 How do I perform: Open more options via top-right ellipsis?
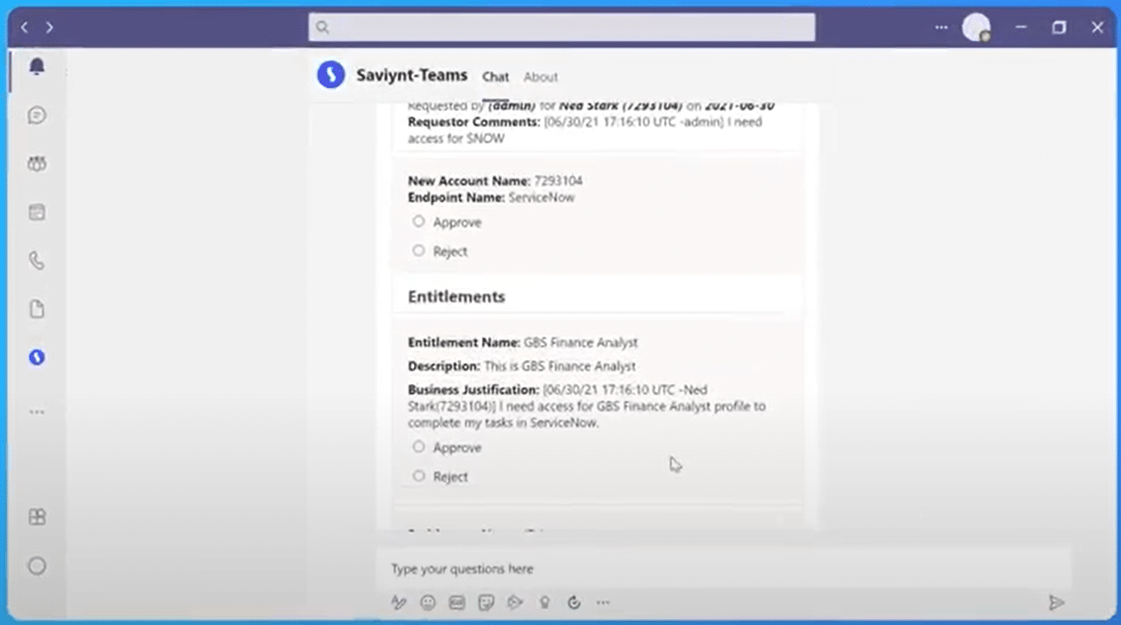pos(941,27)
